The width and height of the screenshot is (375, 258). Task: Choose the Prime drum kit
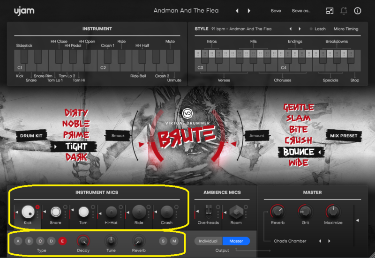76,135
